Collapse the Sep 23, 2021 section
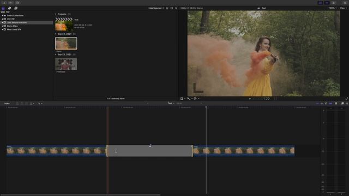 [x=56, y=54]
